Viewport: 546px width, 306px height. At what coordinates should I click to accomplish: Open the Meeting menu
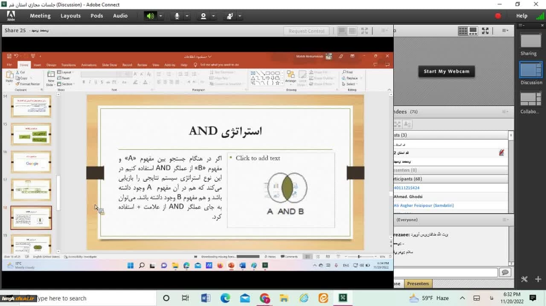[40, 16]
